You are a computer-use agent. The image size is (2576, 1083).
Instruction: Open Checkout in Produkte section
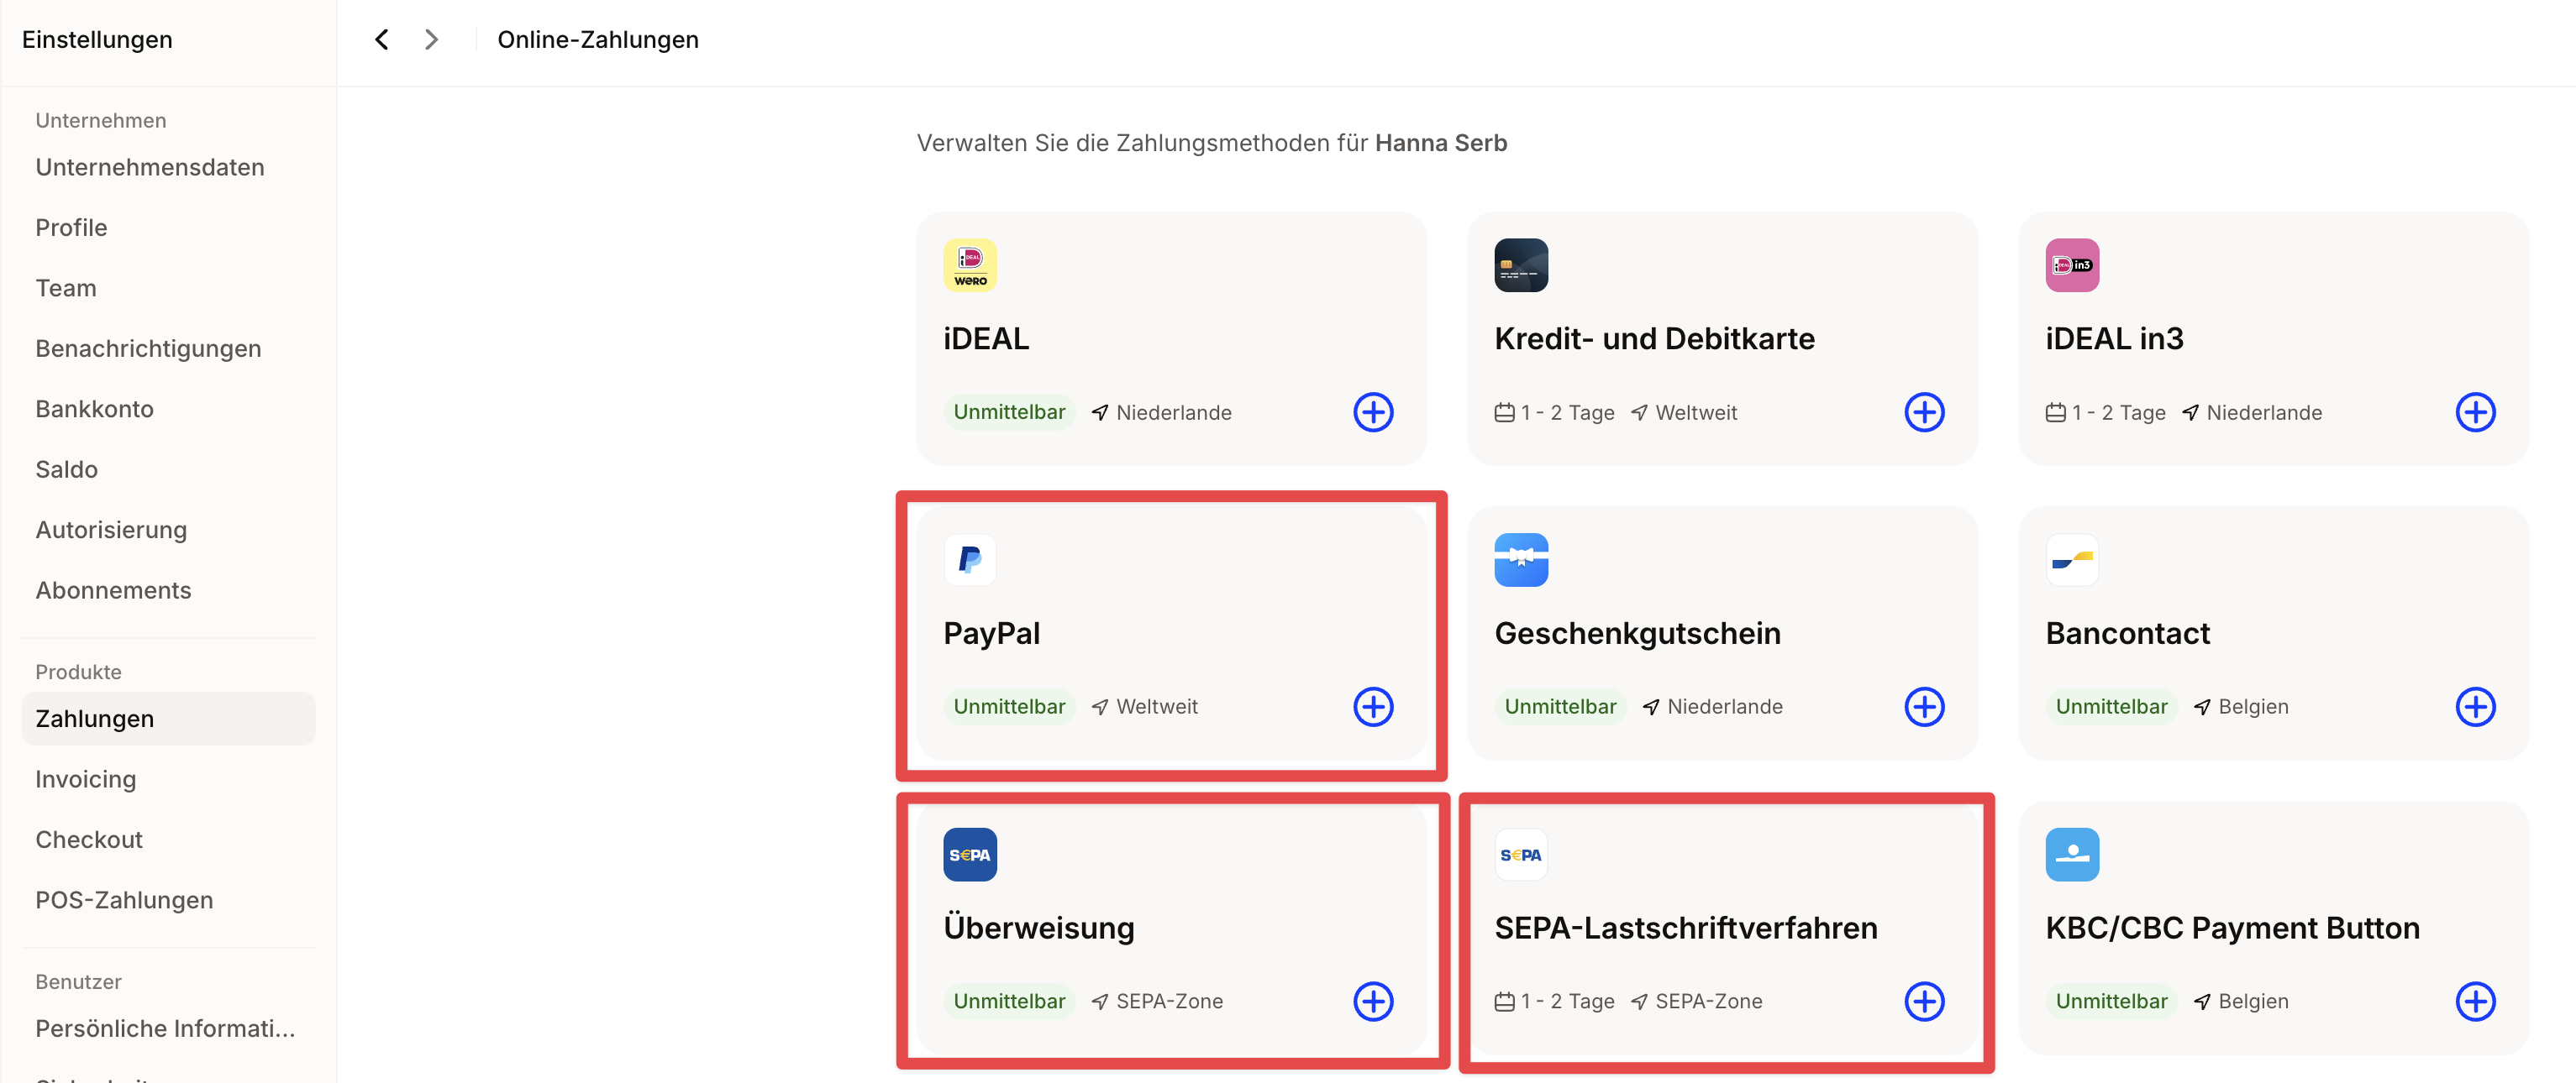pyautogui.click(x=89, y=840)
